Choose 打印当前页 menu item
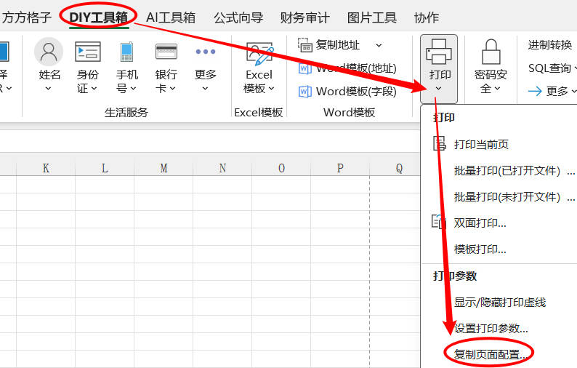The width and height of the screenshot is (577, 368). click(481, 145)
